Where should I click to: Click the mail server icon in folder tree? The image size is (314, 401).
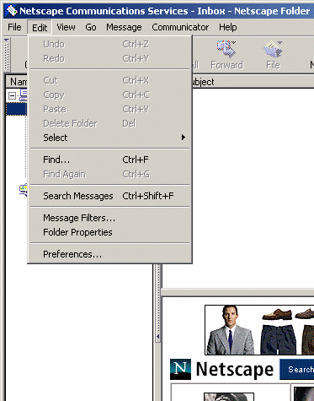point(24,95)
